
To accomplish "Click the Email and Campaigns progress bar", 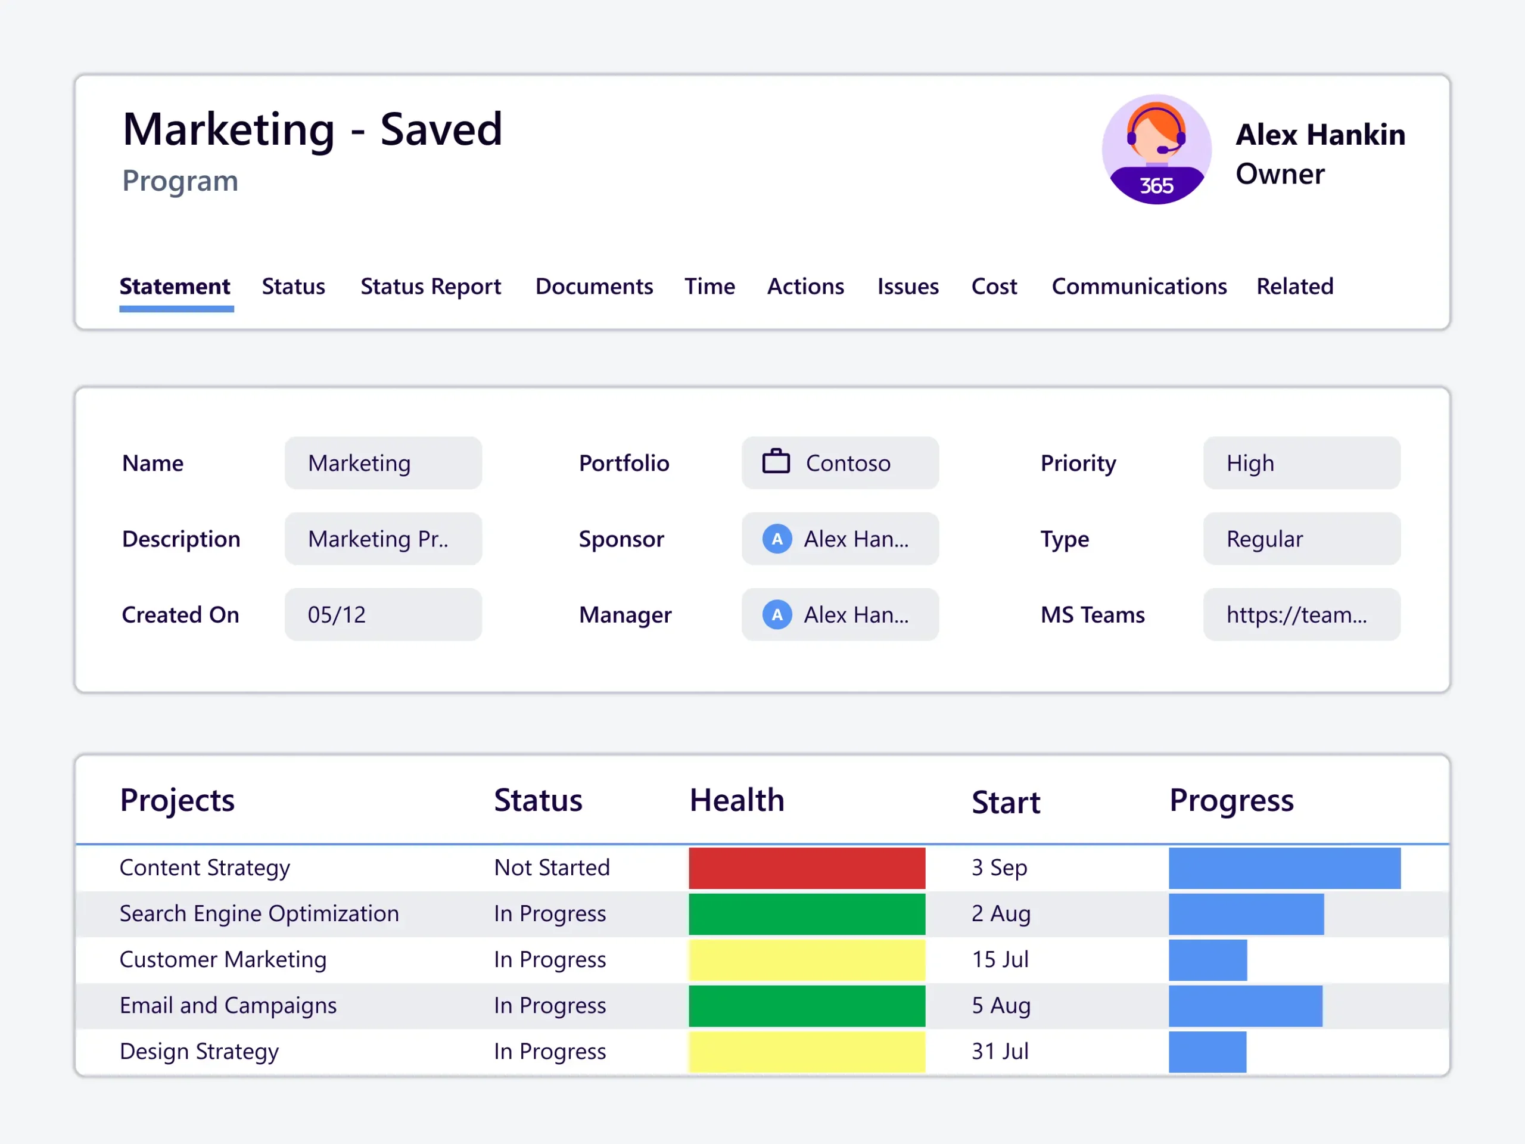I will pos(1245,1005).
